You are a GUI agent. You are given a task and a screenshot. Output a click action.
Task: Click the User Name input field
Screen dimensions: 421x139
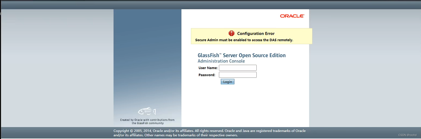[238, 68]
